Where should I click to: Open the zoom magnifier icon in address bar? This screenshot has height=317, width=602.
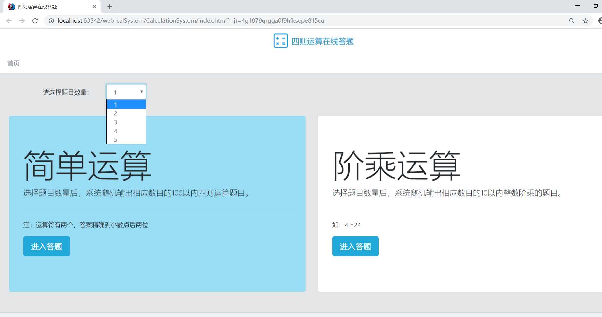[572, 21]
